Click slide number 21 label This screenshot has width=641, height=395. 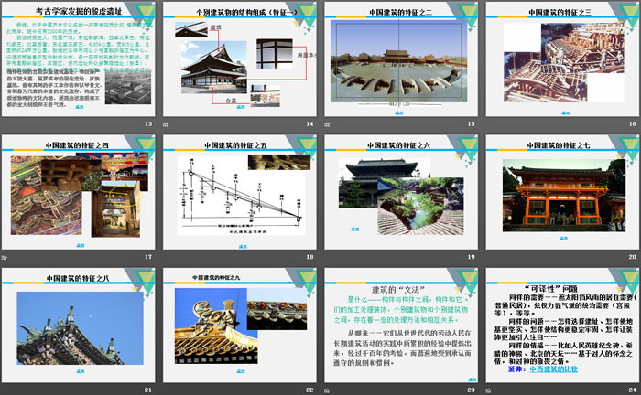coord(148,390)
